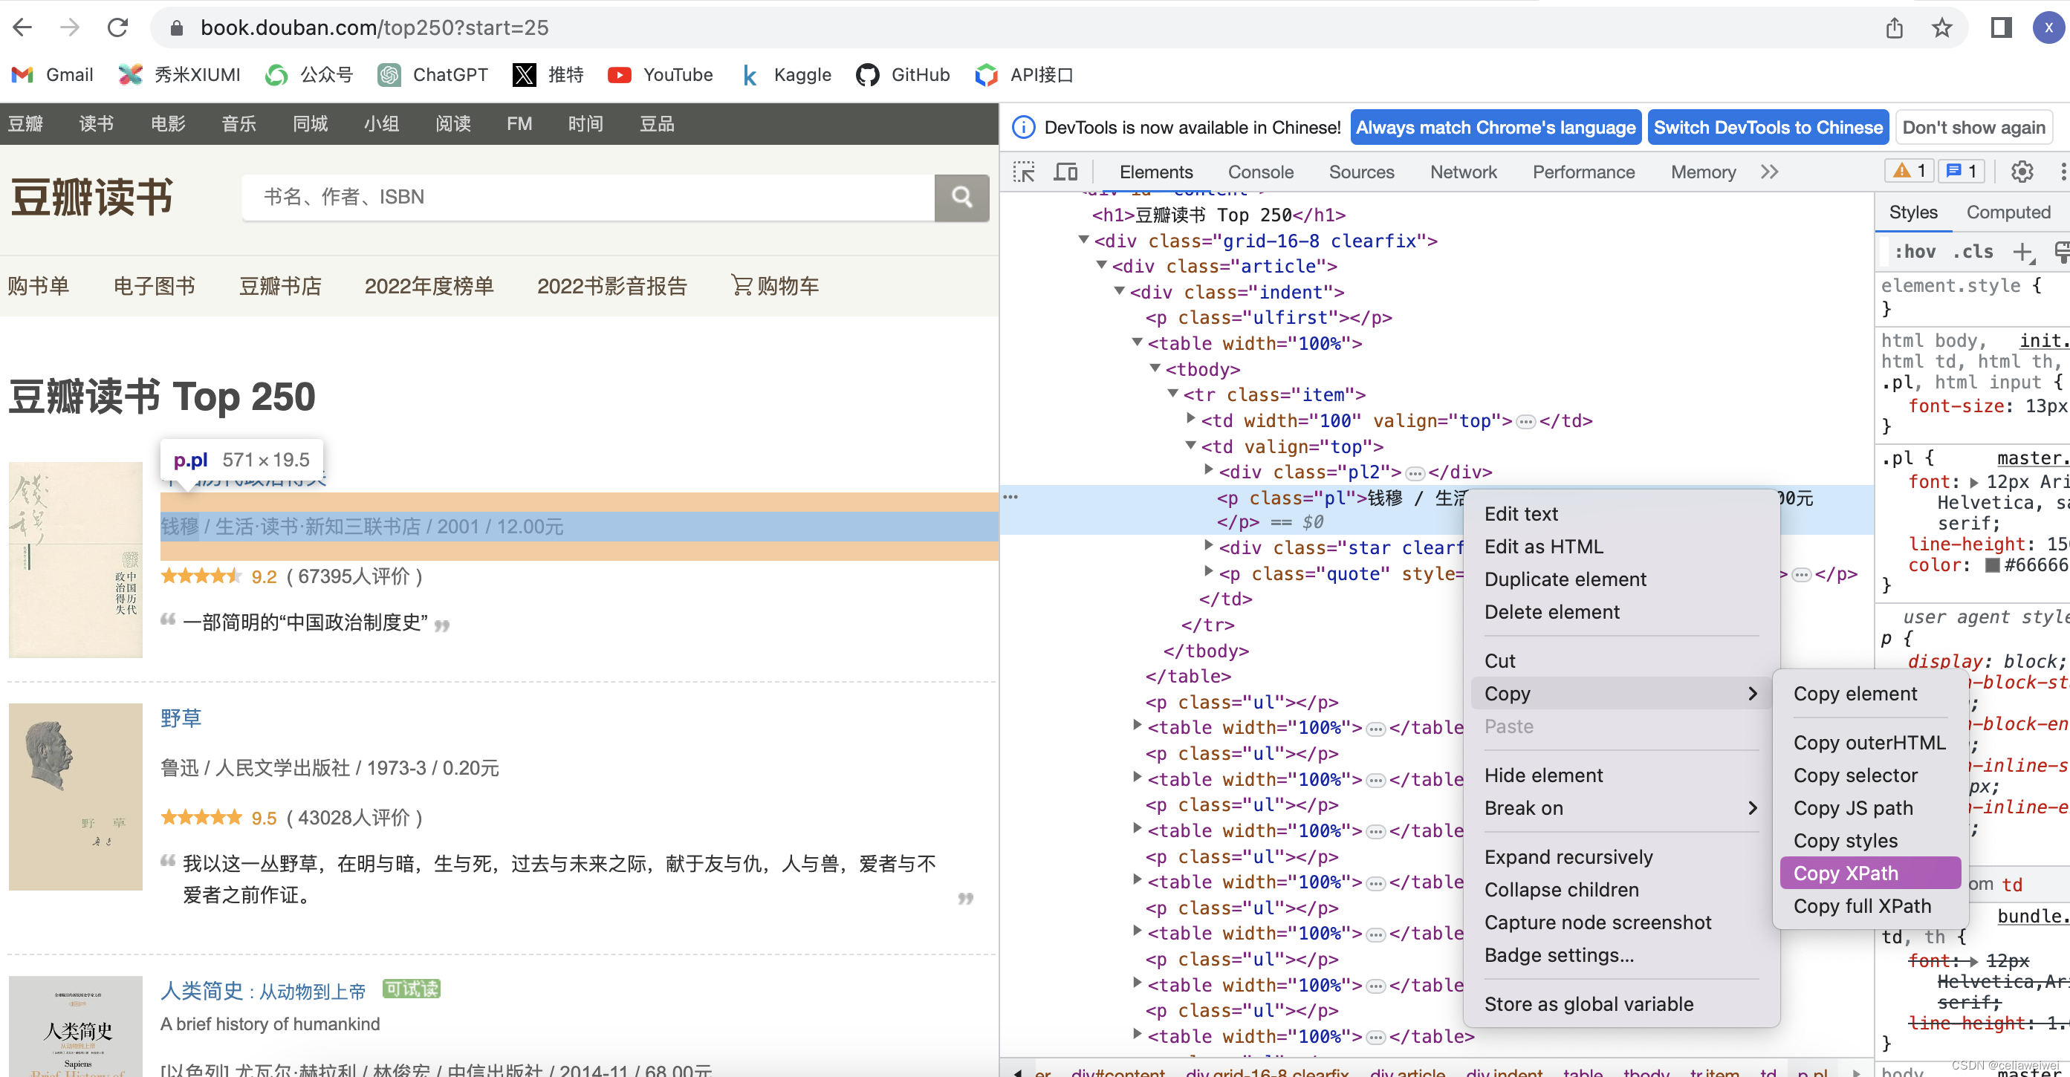Click the Douban search magnifier button
Viewport: 2070px width, 1077px height.
[961, 197]
